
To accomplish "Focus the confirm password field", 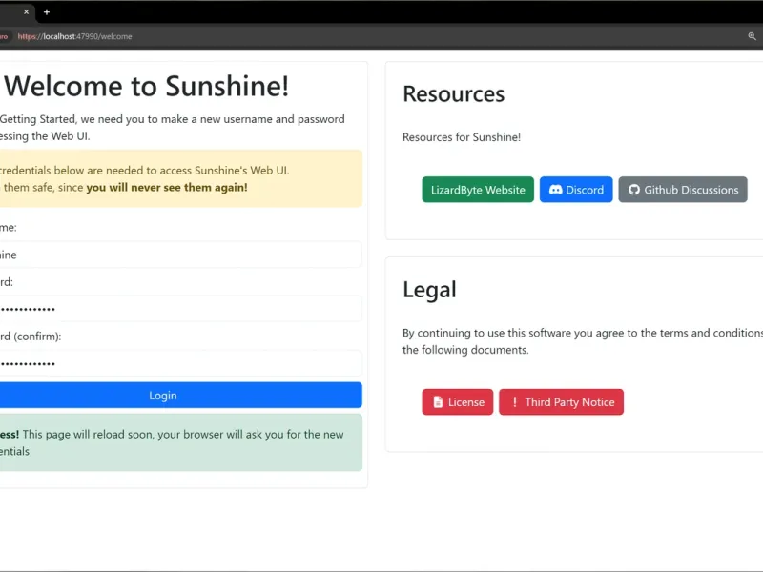I will tap(180, 363).
